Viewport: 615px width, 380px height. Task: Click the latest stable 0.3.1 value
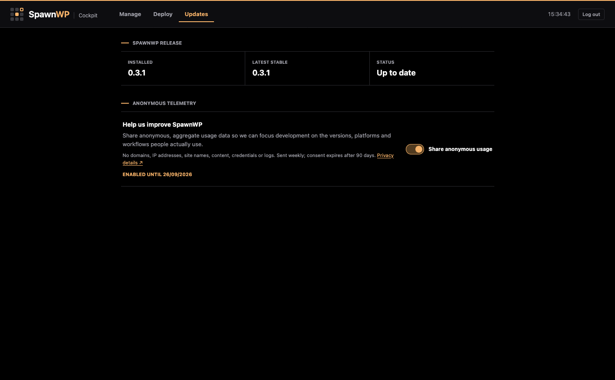coord(261,73)
